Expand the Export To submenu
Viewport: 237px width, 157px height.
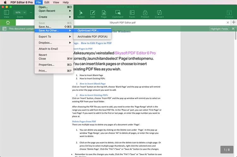point(54,37)
